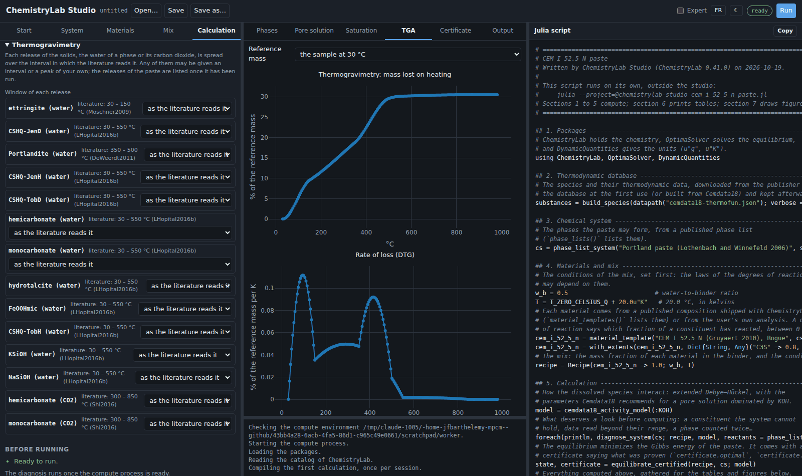The image size is (802, 476).
Task: Collapse the Thermogravimetry section
Action: pyautogui.click(x=43, y=45)
